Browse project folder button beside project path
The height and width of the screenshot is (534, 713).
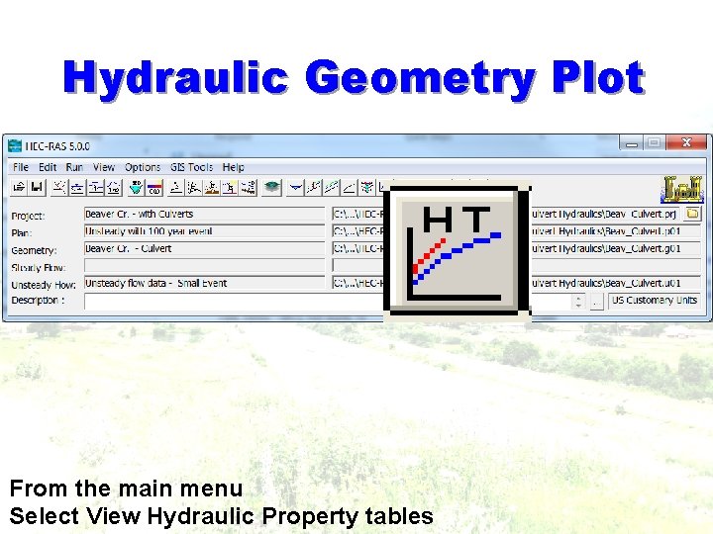tap(692, 214)
